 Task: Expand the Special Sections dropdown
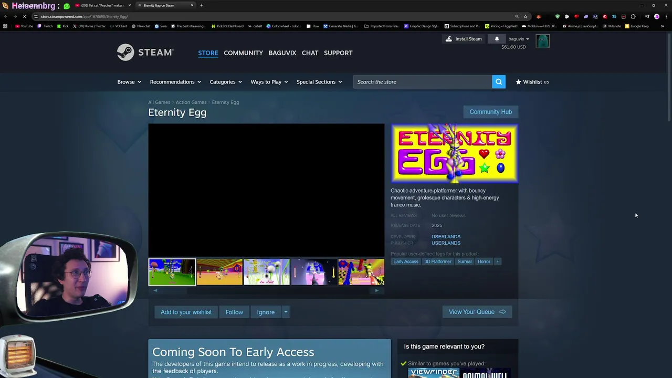pyautogui.click(x=319, y=82)
